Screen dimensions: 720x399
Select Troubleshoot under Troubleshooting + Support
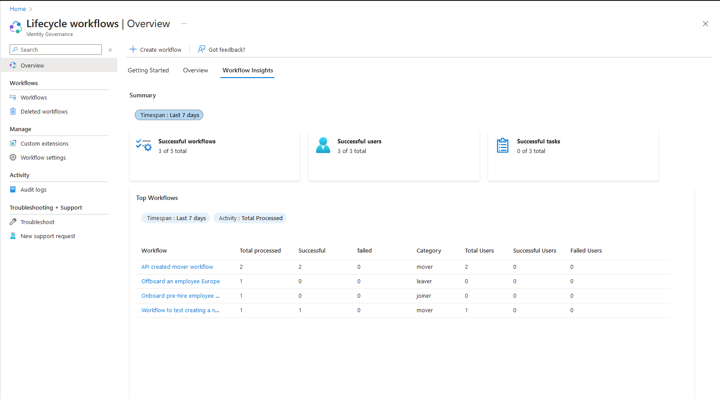(37, 222)
